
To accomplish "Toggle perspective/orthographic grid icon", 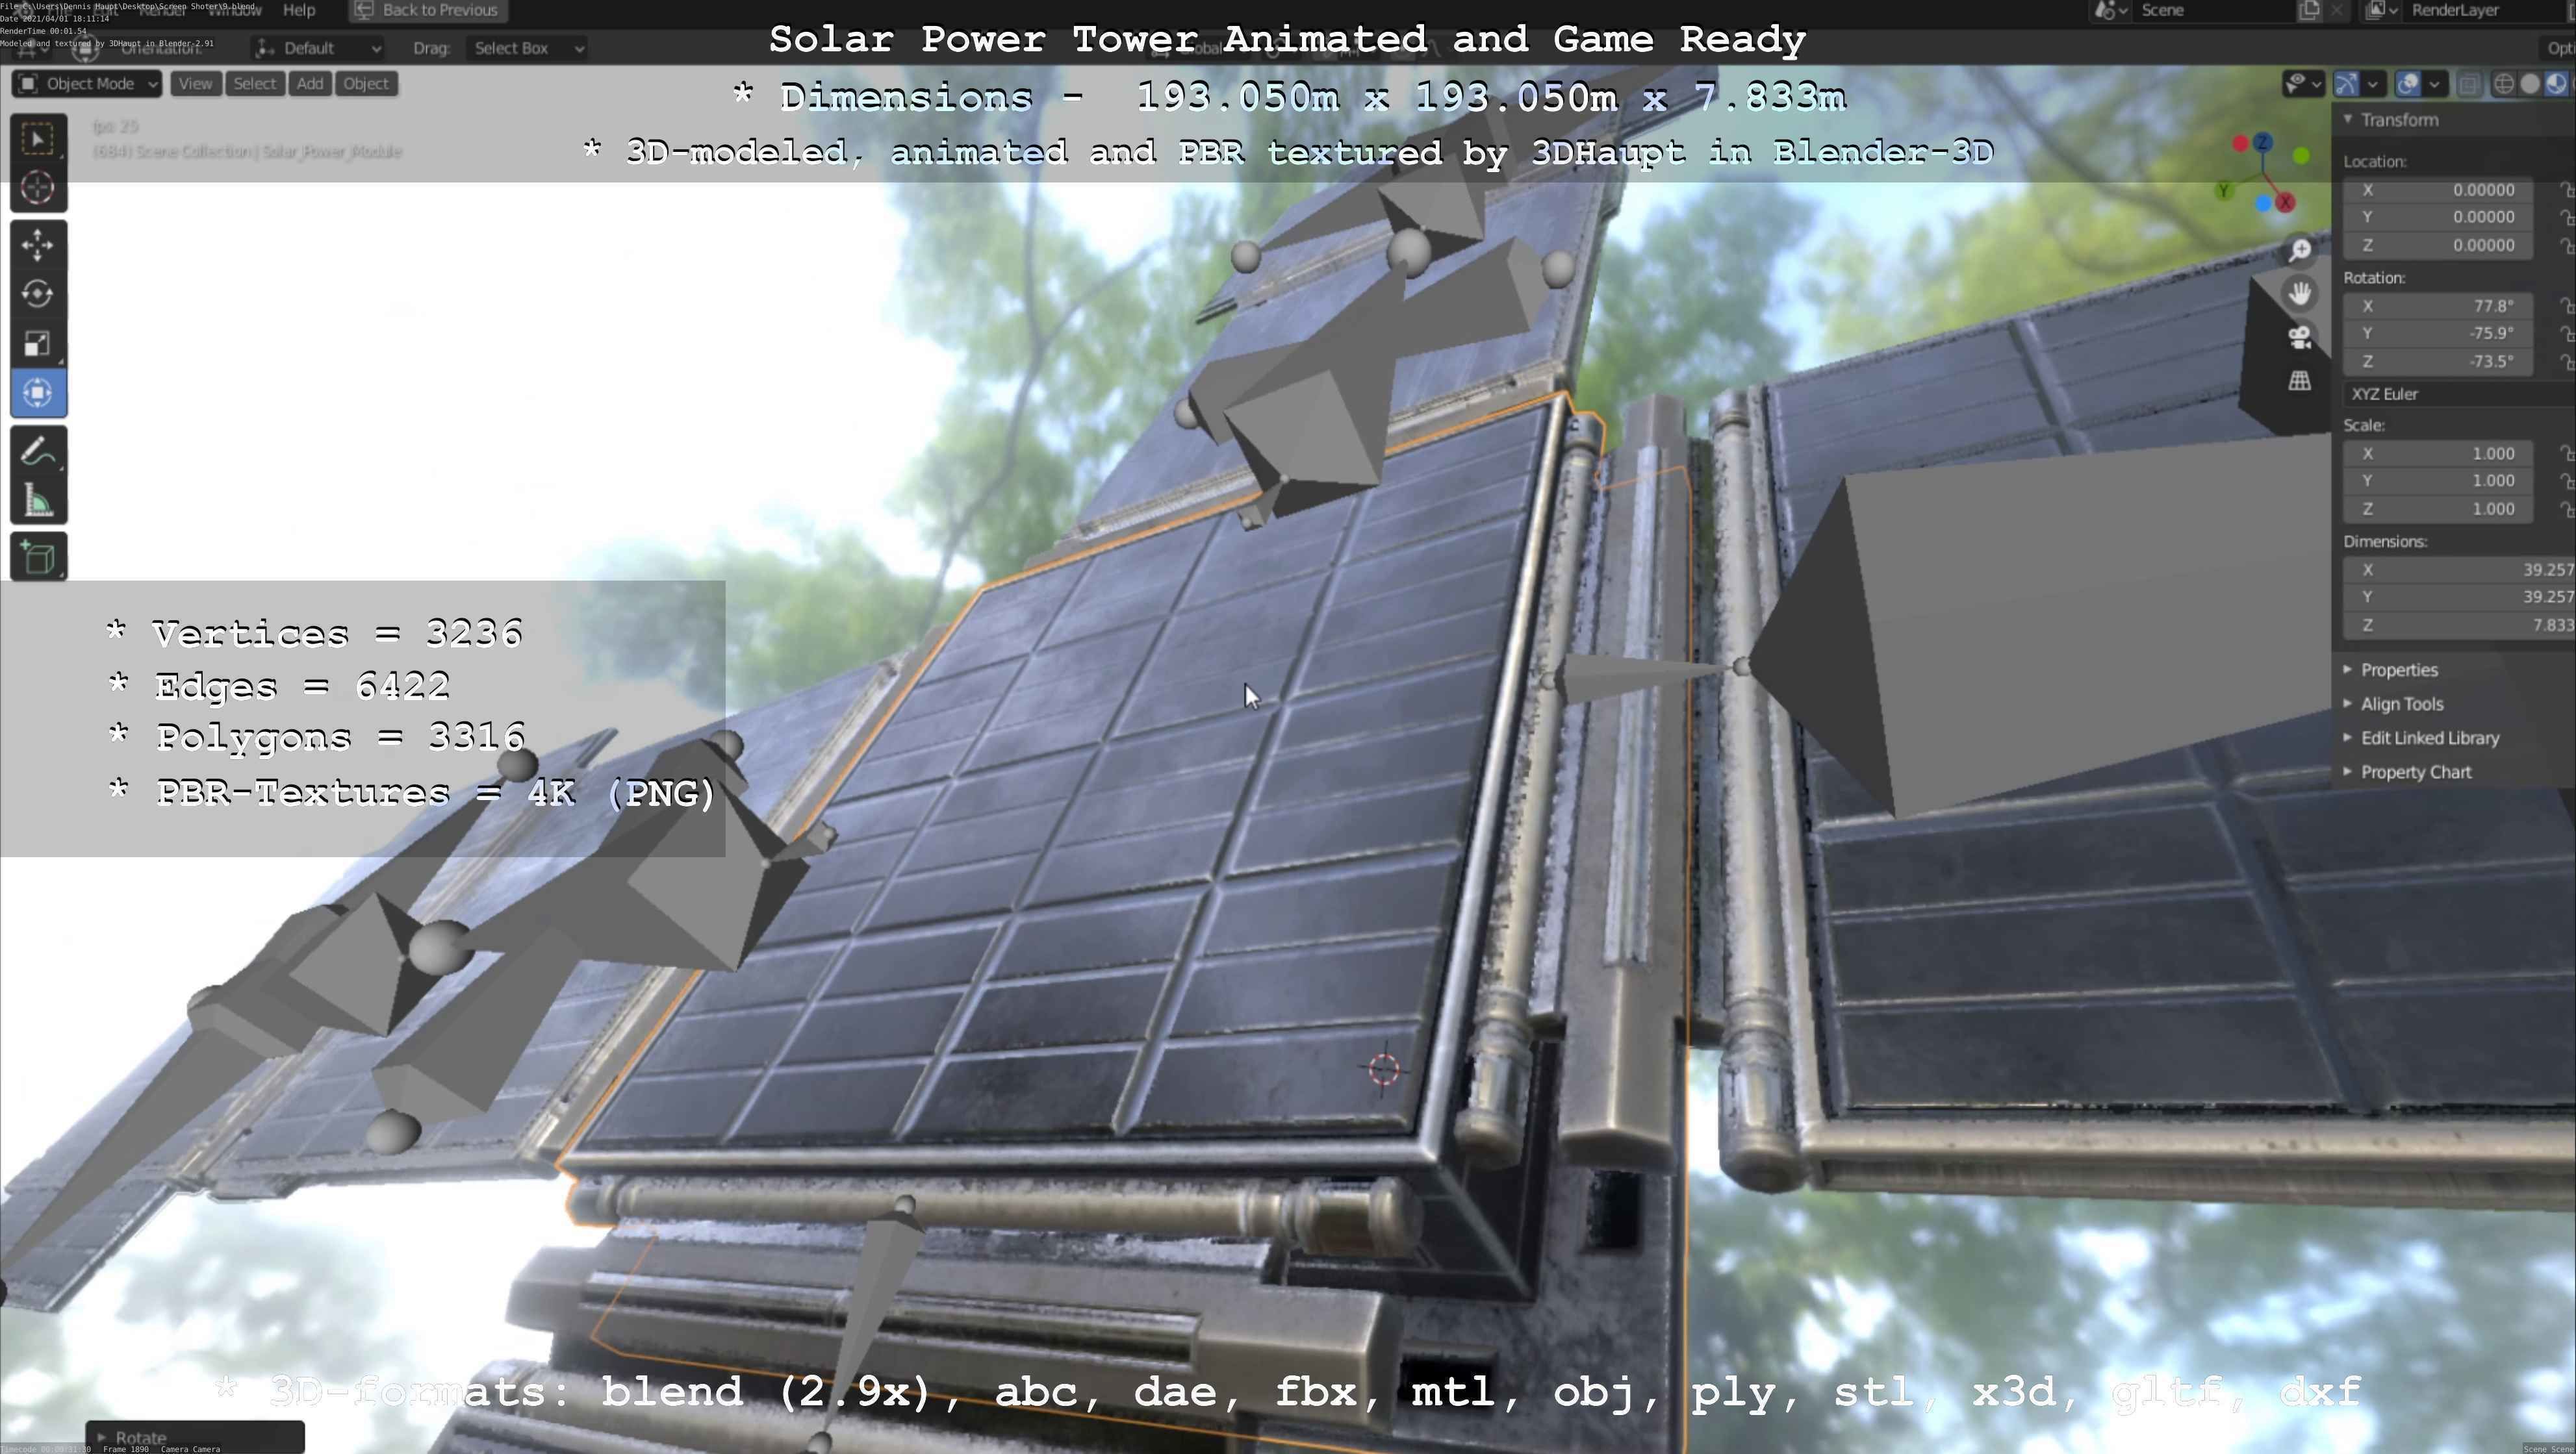I will click(x=2300, y=381).
